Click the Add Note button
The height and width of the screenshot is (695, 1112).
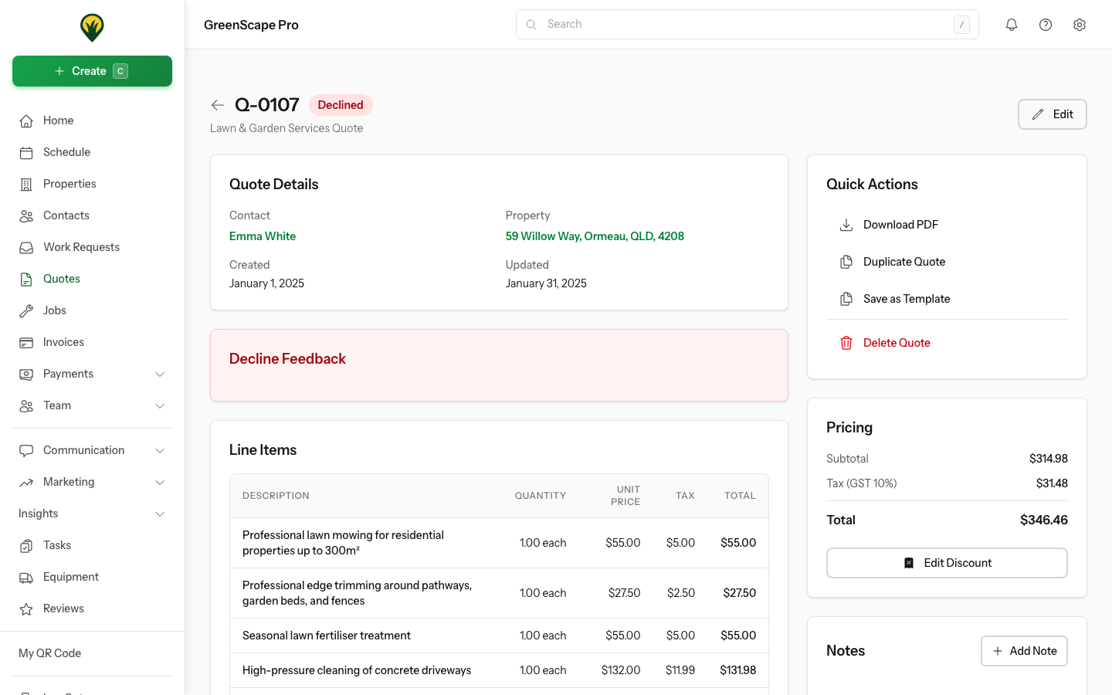[1024, 651]
